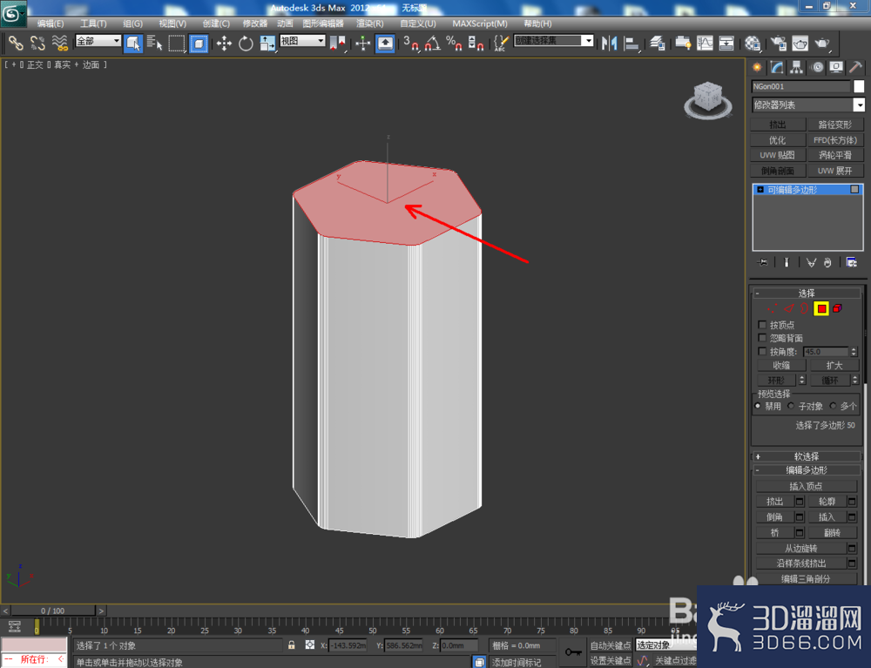Toggle the Percent Snap icon
The height and width of the screenshot is (668, 871).
click(x=454, y=43)
